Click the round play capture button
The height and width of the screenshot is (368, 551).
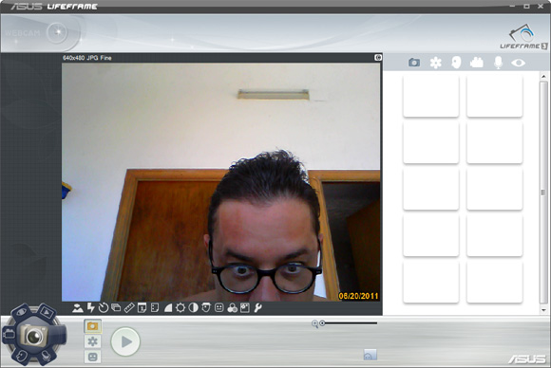pyautogui.click(x=125, y=341)
